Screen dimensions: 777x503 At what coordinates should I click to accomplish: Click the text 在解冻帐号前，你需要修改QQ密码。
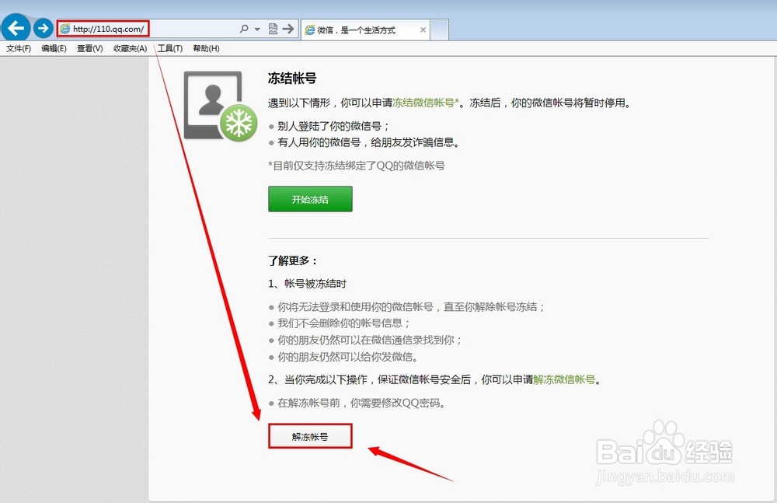[362, 403]
